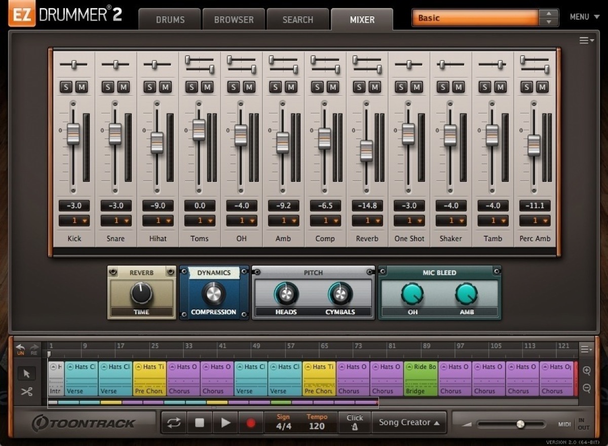
Task: Start playback with the play button
Action: point(225,423)
